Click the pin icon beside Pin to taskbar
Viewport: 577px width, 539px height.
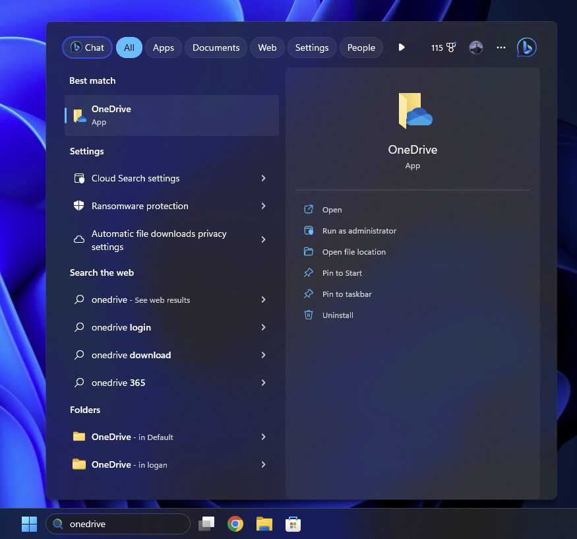point(309,294)
